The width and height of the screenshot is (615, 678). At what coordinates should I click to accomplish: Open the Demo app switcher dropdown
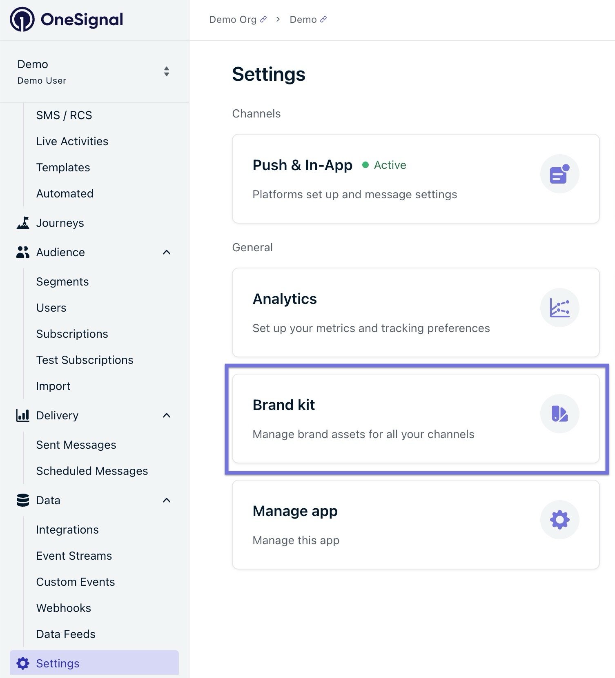click(167, 71)
